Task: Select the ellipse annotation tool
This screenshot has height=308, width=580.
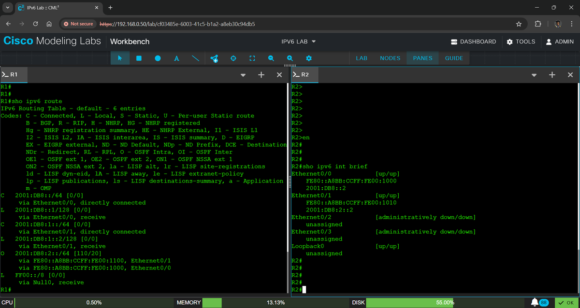Action: tap(158, 58)
